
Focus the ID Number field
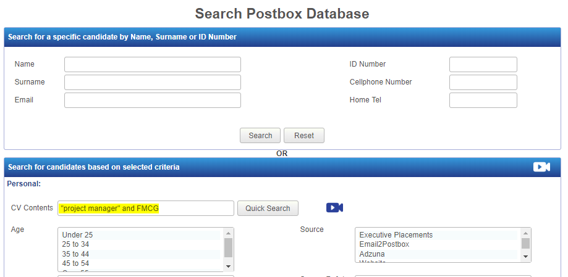483,64
